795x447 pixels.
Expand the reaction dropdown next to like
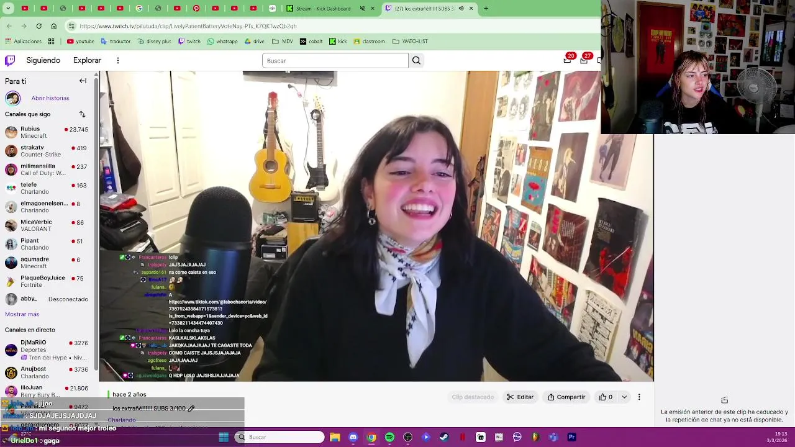[624, 397]
